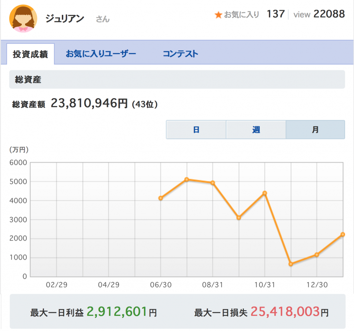Switch to the コンテスト tab

[x=180, y=54]
